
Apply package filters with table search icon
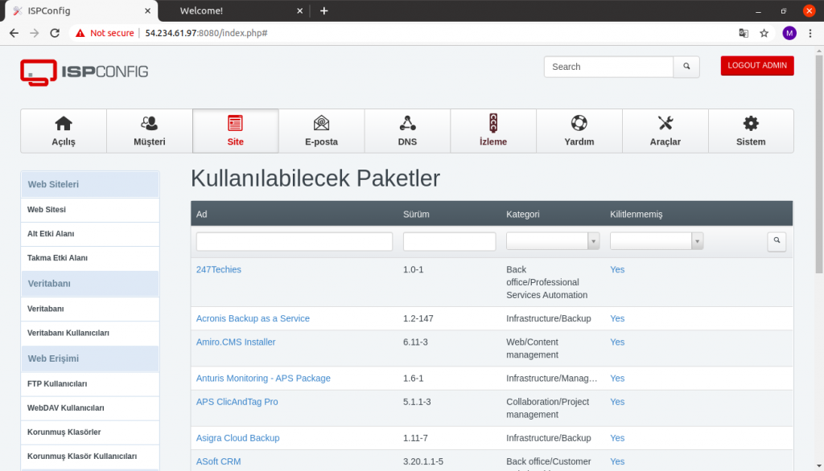(x=777, y=241)
